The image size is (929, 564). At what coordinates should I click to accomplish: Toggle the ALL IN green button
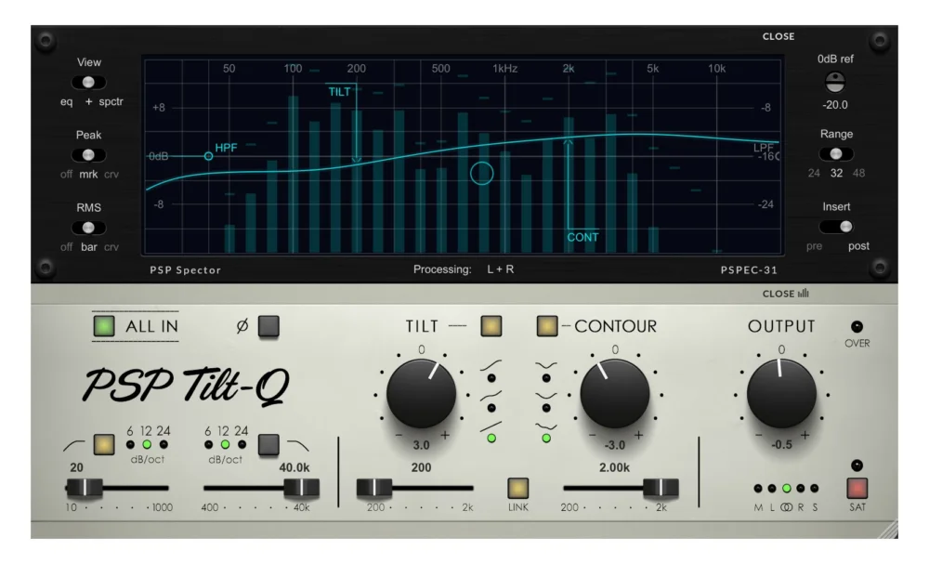tap(104, 326)
